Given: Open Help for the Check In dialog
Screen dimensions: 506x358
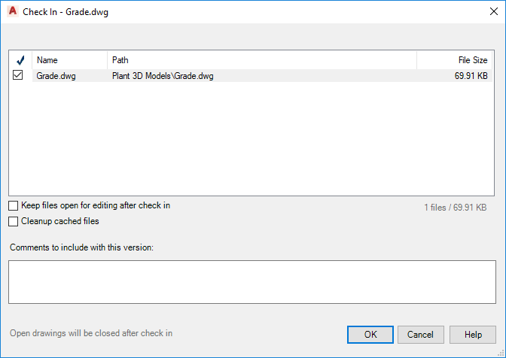Looking at the screenshot, I should 473,335.
